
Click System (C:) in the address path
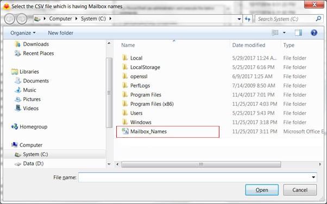93,18
